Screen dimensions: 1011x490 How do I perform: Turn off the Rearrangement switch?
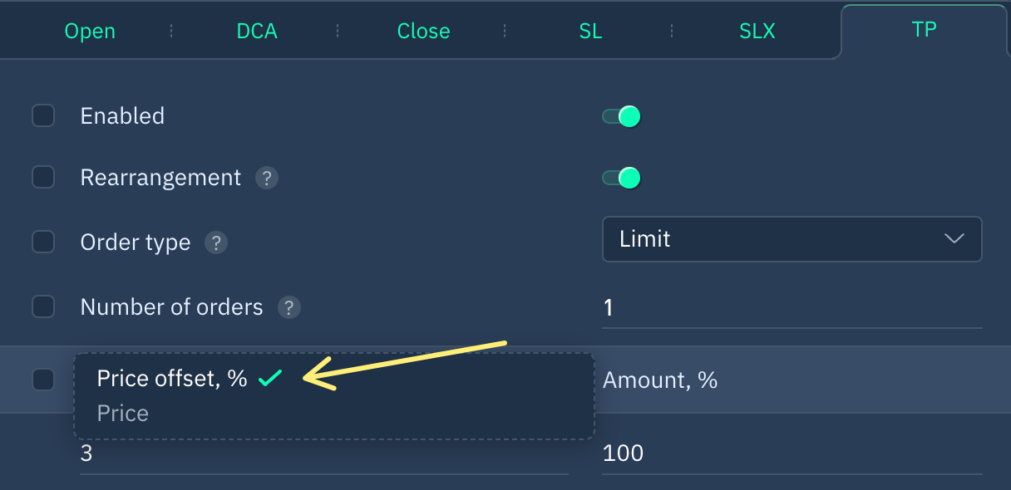pos(622,178)
